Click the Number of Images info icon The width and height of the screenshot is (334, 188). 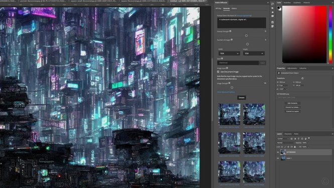coord(232,40)
